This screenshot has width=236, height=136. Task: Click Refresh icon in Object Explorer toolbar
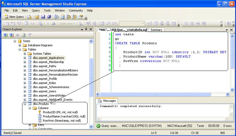click(24, 35)
